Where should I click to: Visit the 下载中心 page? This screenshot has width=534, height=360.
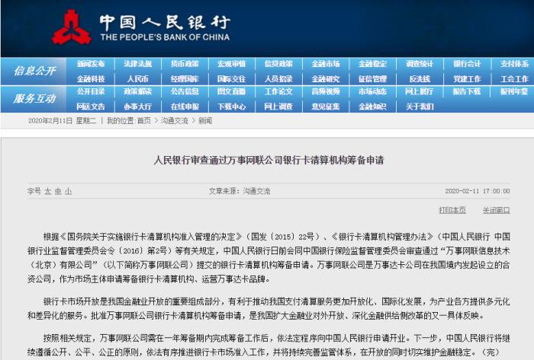pos(232,107)
